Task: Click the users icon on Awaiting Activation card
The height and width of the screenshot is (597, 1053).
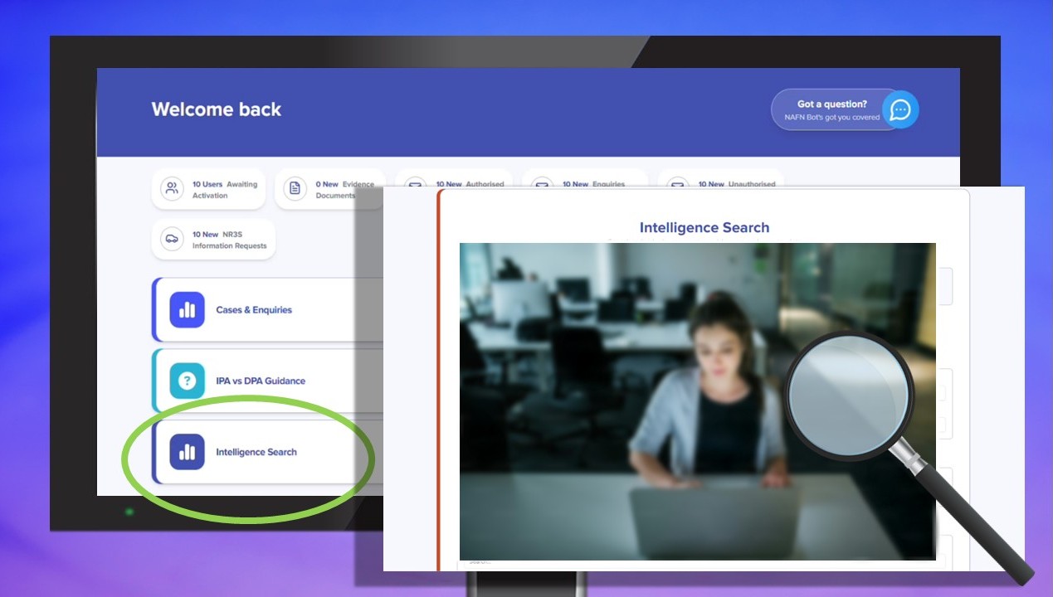Action: pos(172,188)
